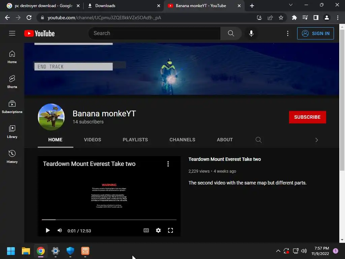Open Windows Start menu
345x259 pixels.
[x=11, y=251]
